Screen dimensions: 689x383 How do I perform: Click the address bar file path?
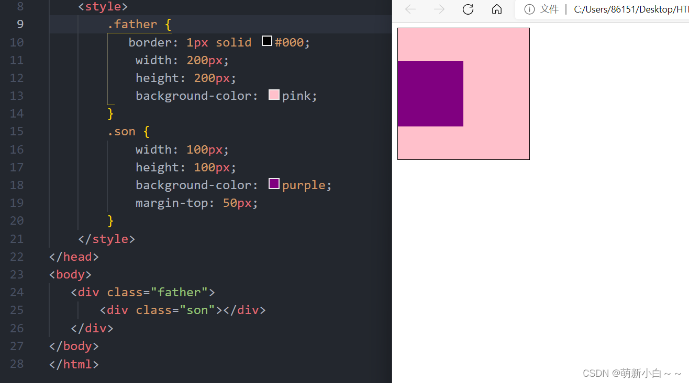tap(631, 9)
